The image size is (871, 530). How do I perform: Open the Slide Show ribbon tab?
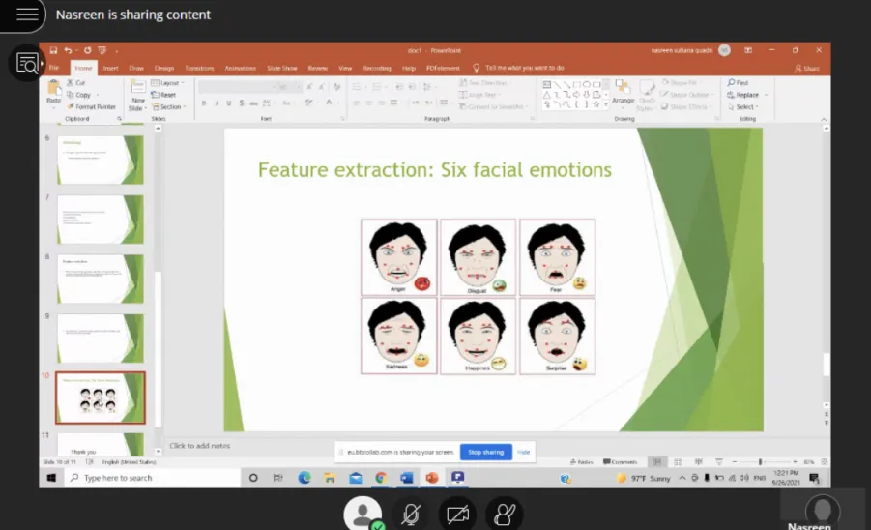coord(281,68)
